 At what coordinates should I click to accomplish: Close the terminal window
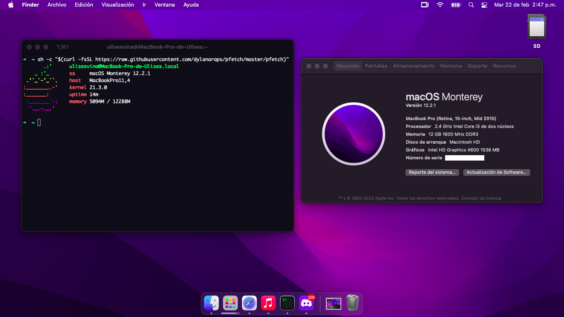point(29,47)
